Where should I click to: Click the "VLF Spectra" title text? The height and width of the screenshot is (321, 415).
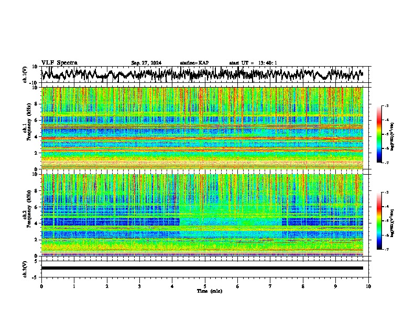tap(59, 63)
